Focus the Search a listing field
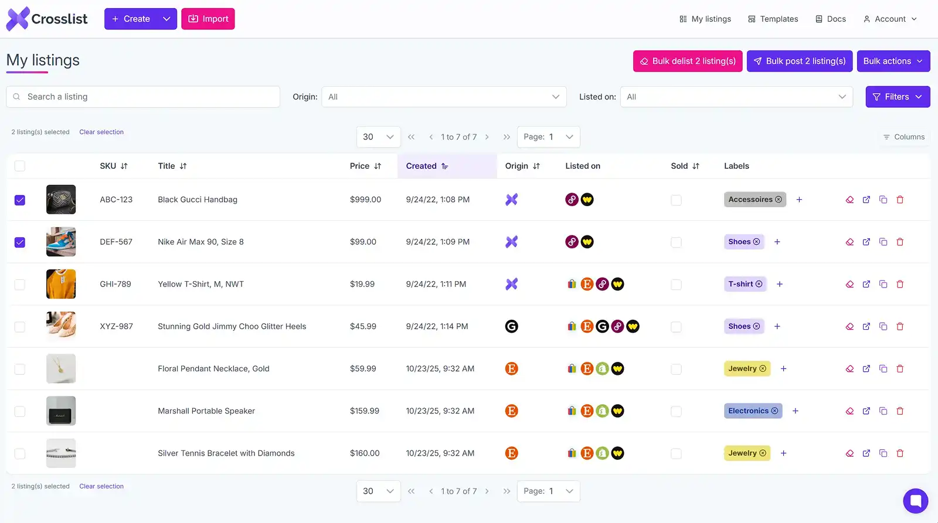 [143, 97]
